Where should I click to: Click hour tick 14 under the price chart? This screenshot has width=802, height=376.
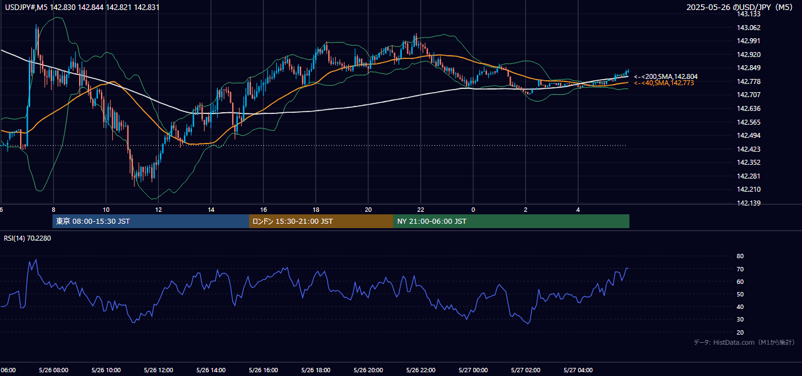211,209
